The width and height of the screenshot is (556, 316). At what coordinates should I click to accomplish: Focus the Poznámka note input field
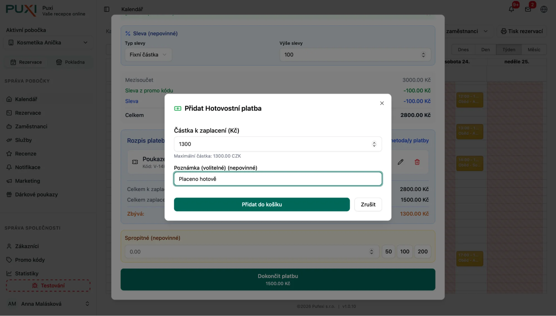[278, 179]
